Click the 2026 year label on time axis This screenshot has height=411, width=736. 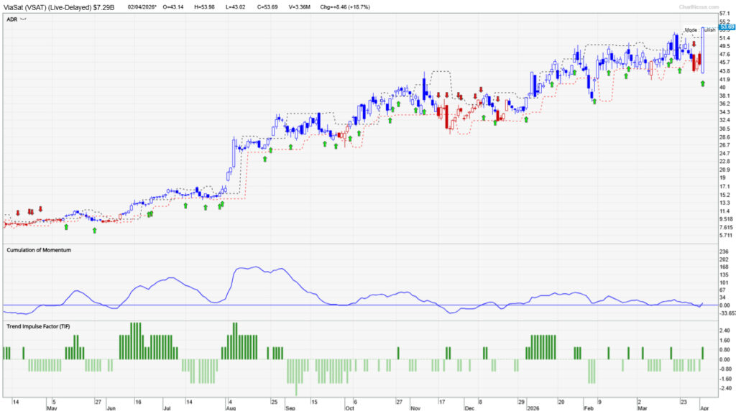pos(533,408)
